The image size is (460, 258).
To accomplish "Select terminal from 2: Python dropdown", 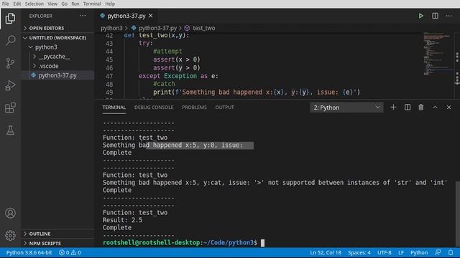I will point(346,107).
